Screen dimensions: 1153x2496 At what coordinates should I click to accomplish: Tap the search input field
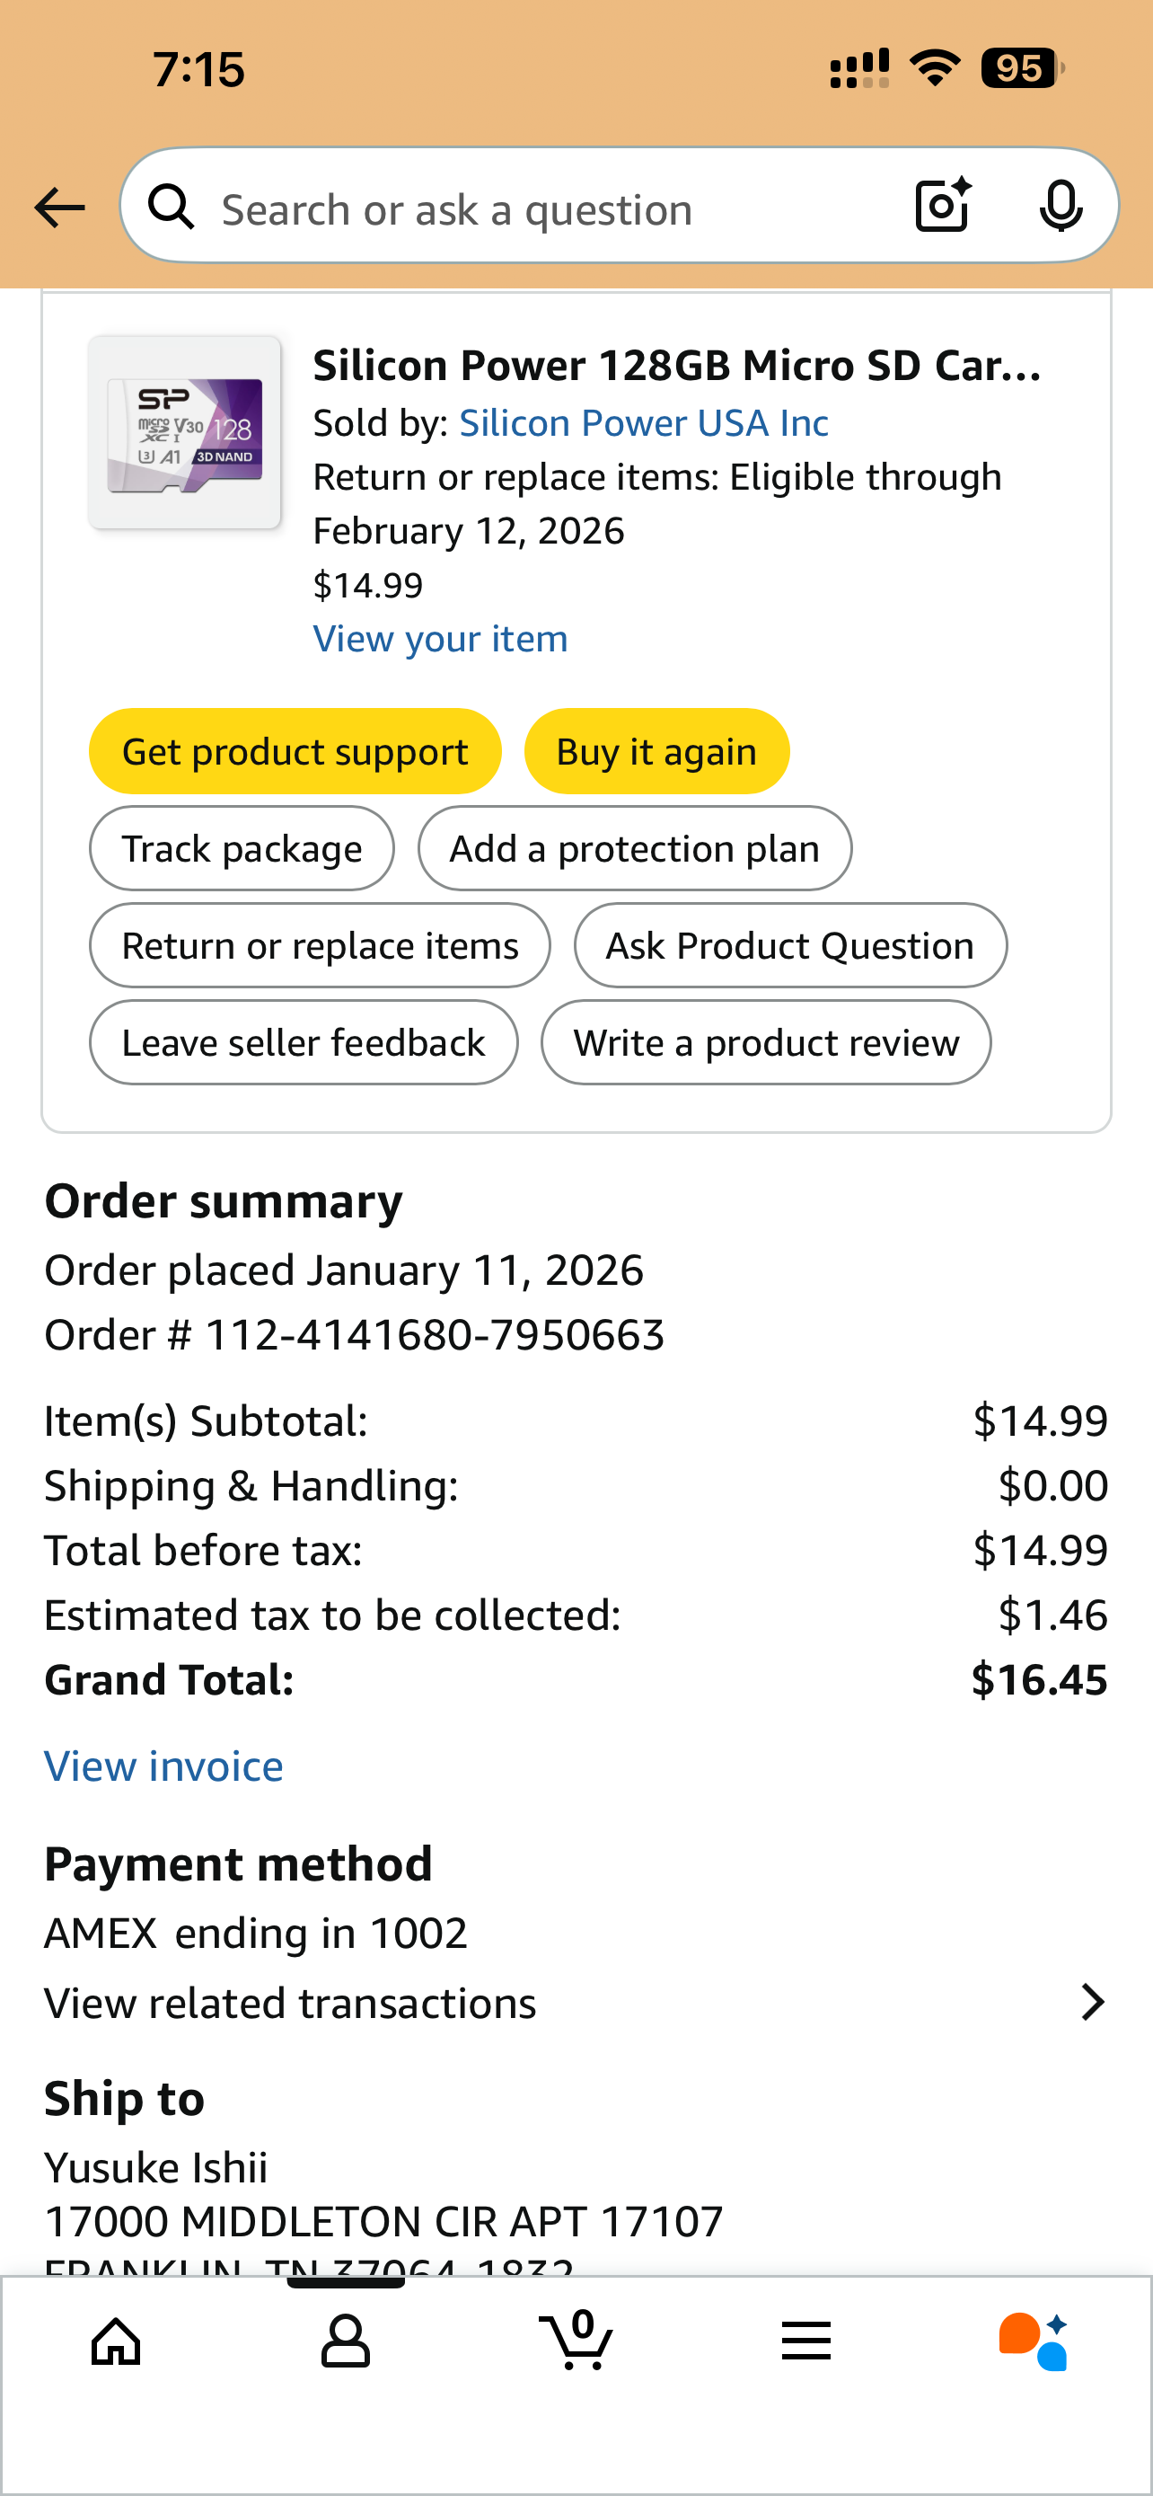(x=542, y=209)
